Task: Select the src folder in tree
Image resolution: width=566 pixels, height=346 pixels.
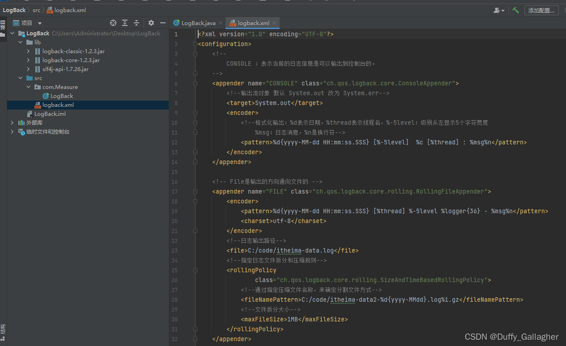Action: (38, 78)
